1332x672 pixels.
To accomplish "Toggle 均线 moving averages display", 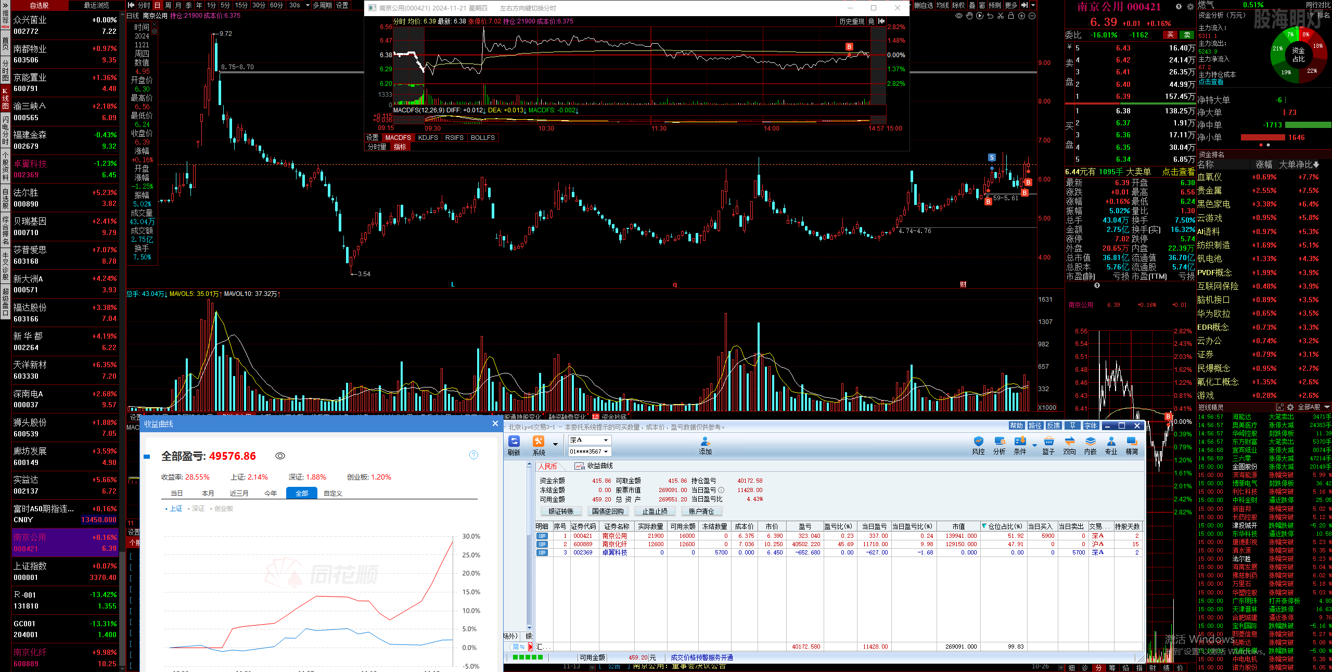I will (x=943, y=5).
